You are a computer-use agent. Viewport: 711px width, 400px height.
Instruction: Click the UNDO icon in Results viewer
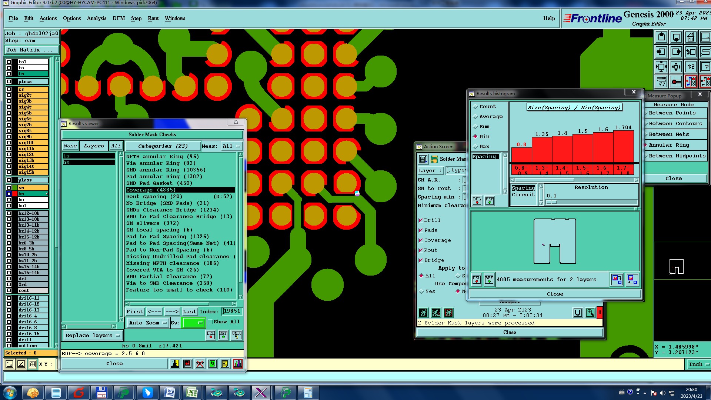click(x=236, y=335)
